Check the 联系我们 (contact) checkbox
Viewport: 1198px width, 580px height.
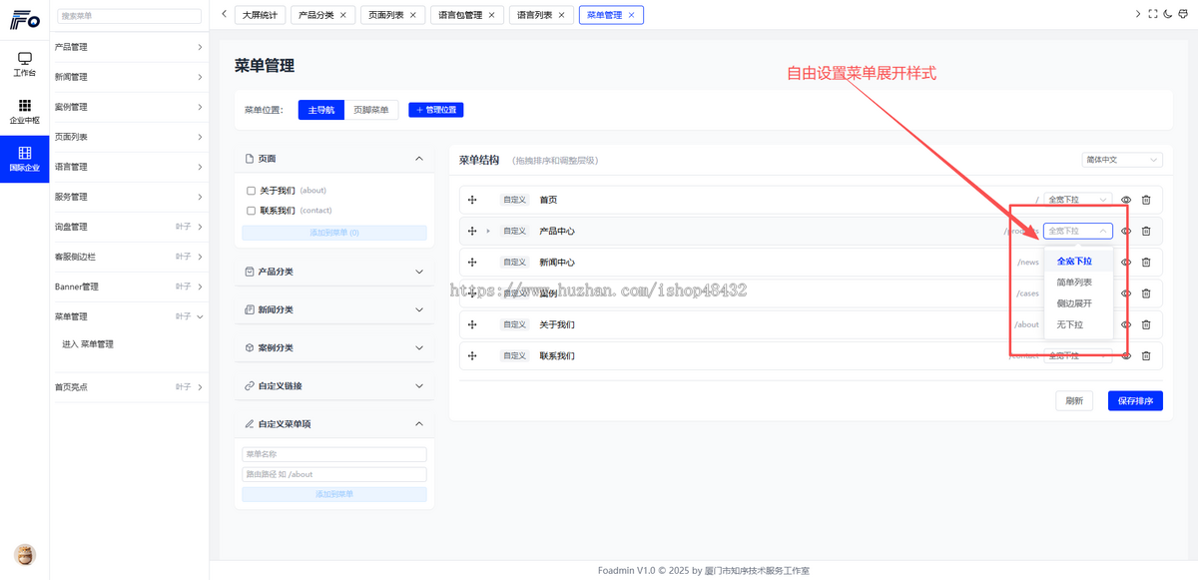click(x=252, y=211)
